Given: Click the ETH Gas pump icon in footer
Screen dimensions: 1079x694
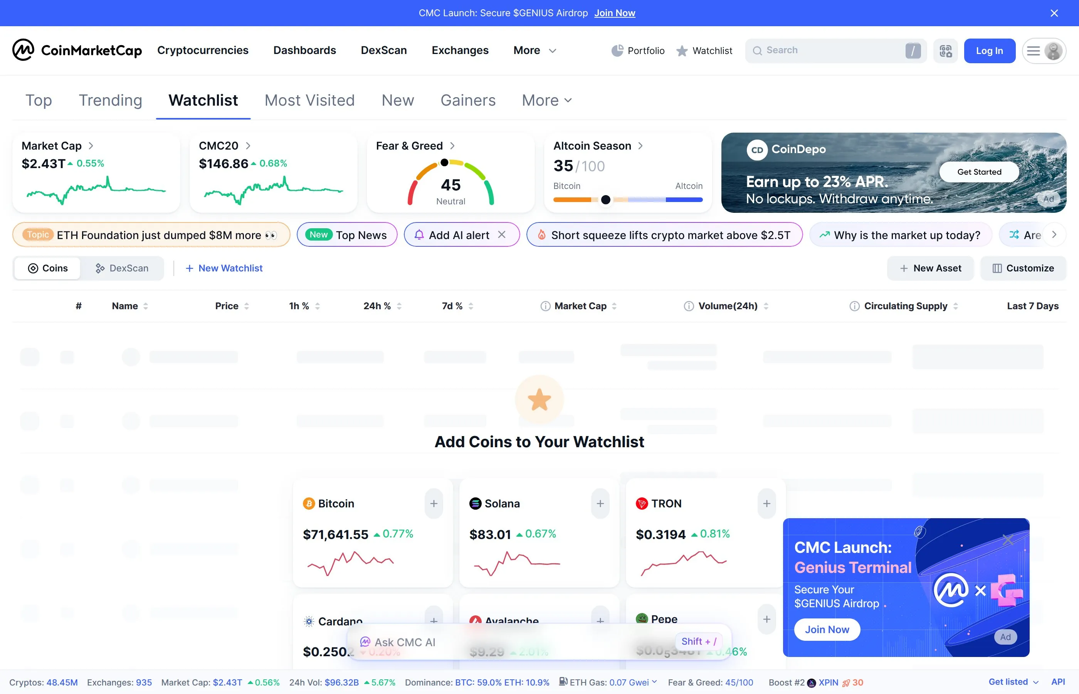Looking at the screenshot, I should point(563,681).
